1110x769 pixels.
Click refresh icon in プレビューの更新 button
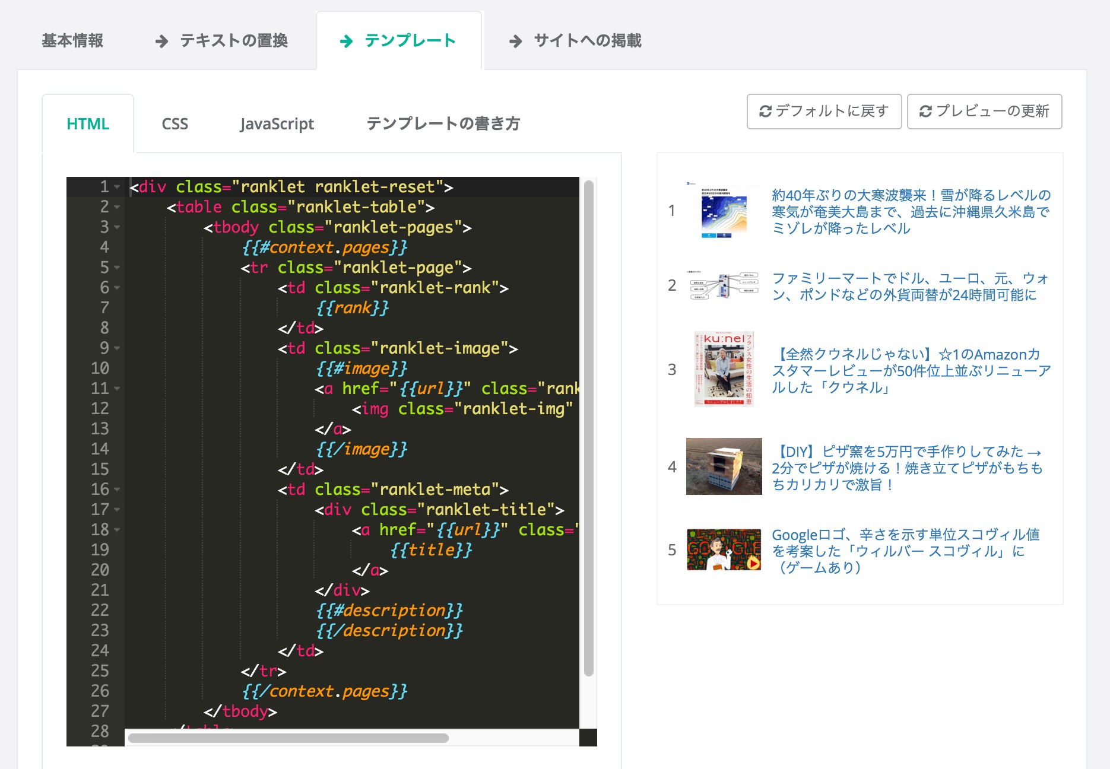click(x=925, y=111)
